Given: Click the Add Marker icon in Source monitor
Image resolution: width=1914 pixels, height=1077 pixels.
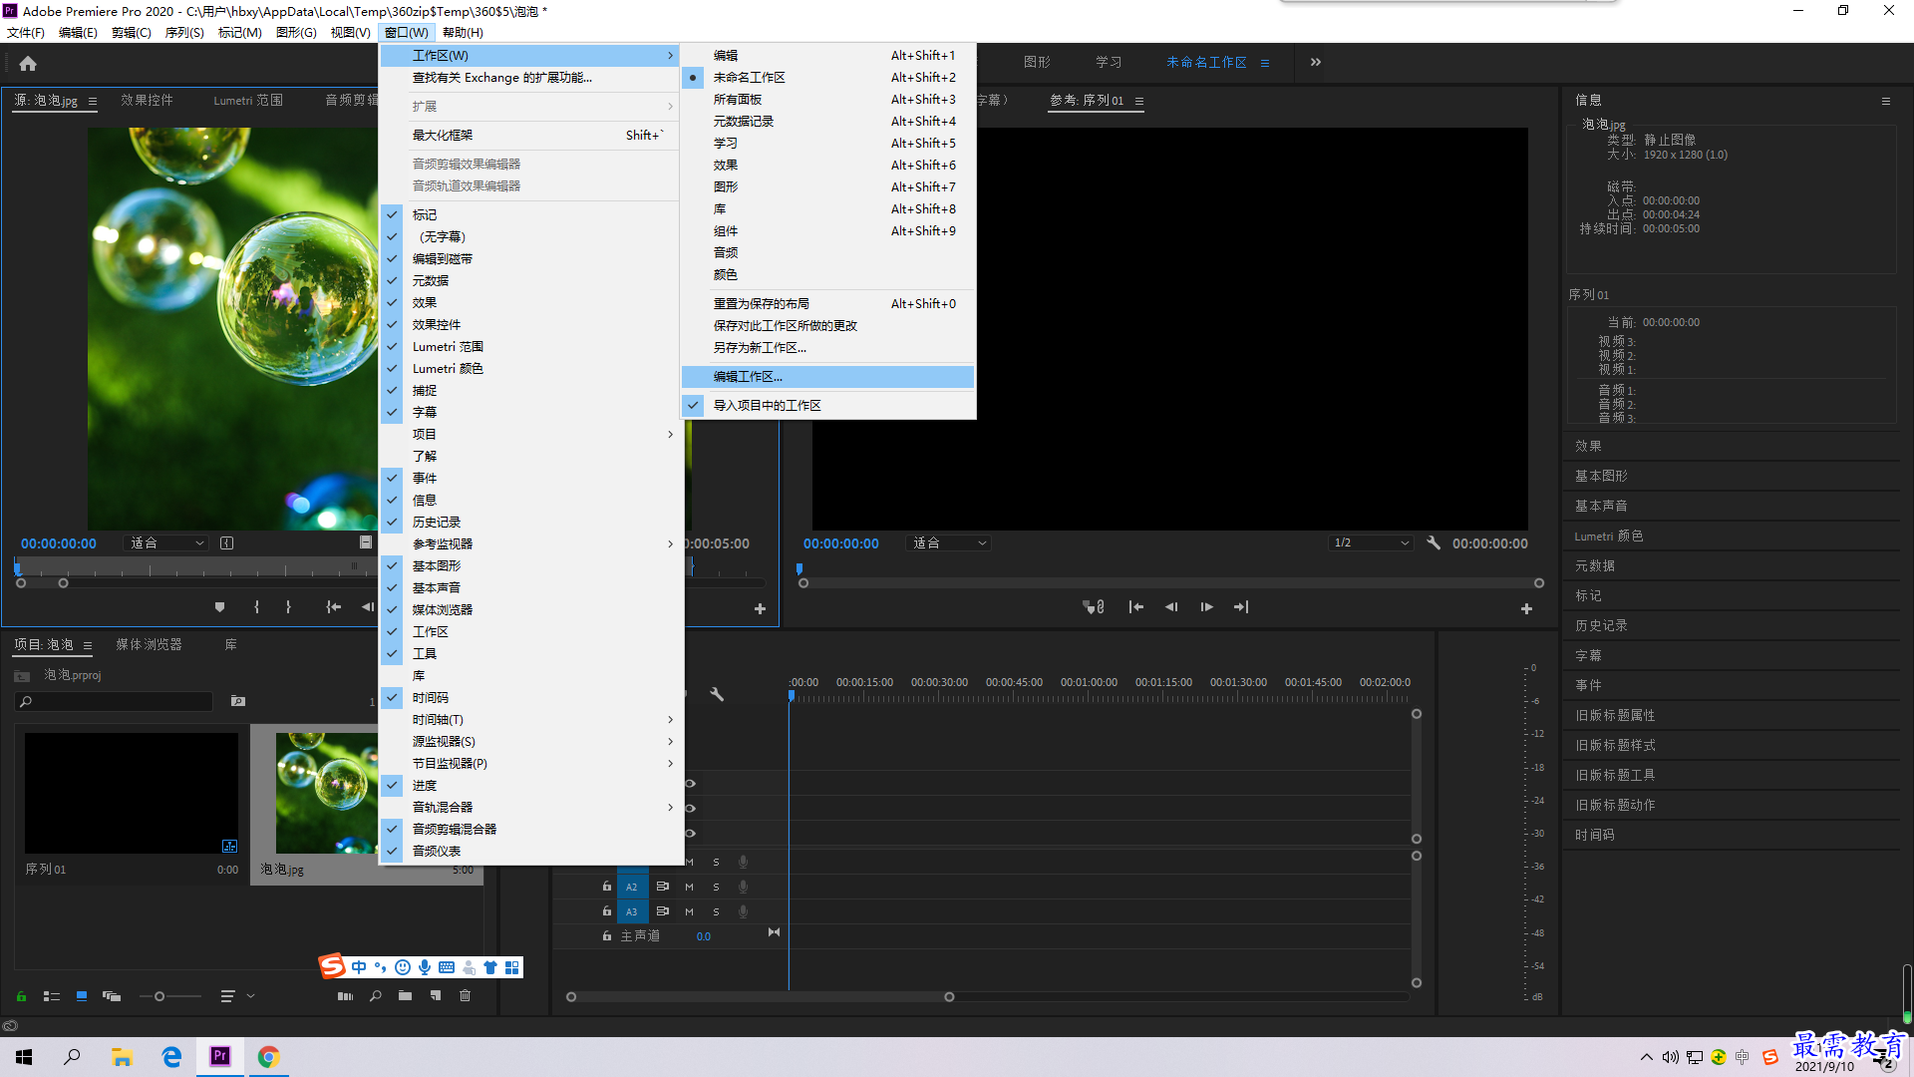Looking at the screenshot, I should coord(220,606).
